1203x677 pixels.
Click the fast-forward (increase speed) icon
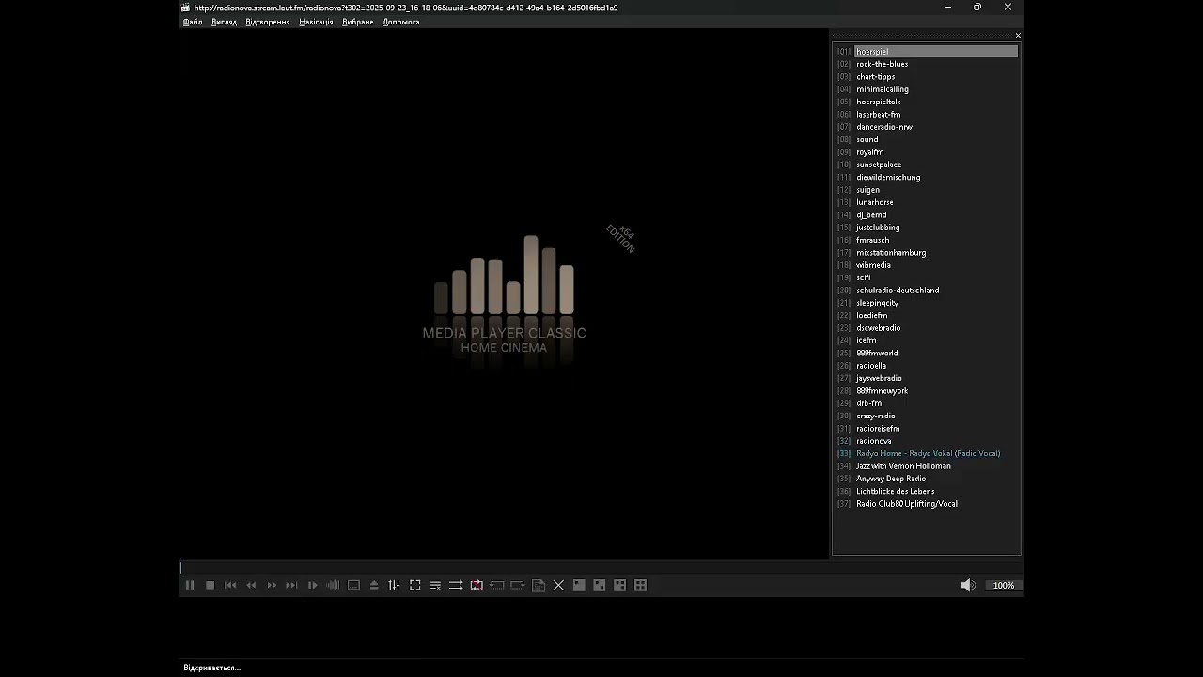tap(272, 585)
